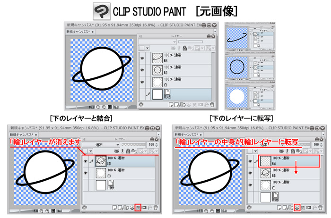
Task: Select 新規キャンバス* tab in 下のレイヤーに転写 window
Action: pyautogui.click(x=188, y=134)
